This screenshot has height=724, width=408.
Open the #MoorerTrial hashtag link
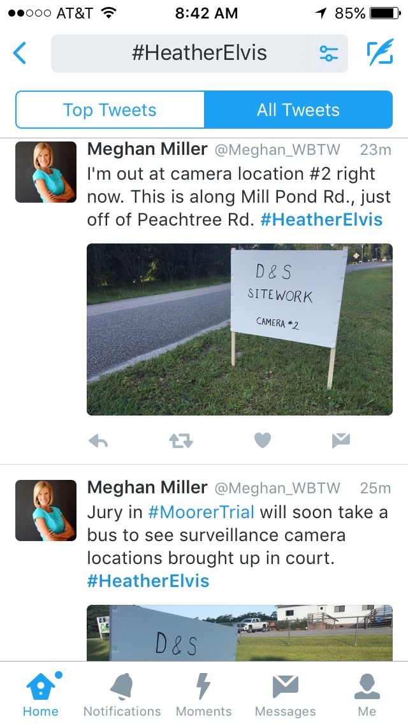(201, 512)
